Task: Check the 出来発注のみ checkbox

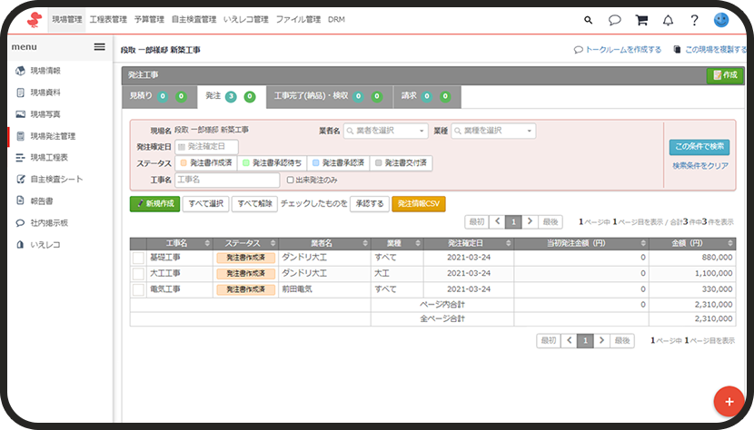Action: [290, 180]
